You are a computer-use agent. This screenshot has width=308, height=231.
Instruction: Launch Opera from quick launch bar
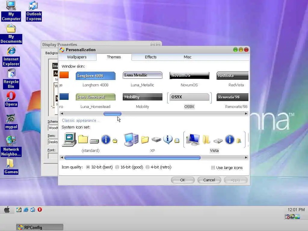coord(40,210)
